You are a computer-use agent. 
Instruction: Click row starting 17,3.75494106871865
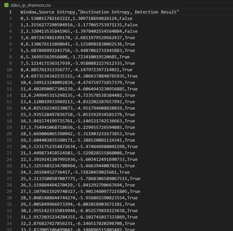[78, 127]
